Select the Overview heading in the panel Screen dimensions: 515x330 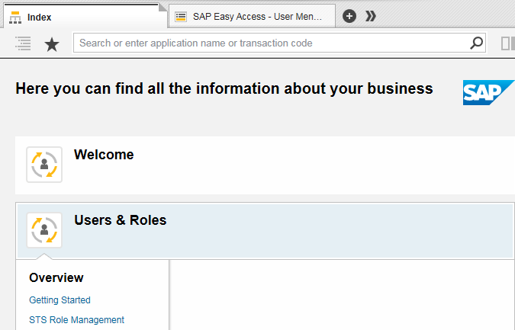[x=56, y=277]
